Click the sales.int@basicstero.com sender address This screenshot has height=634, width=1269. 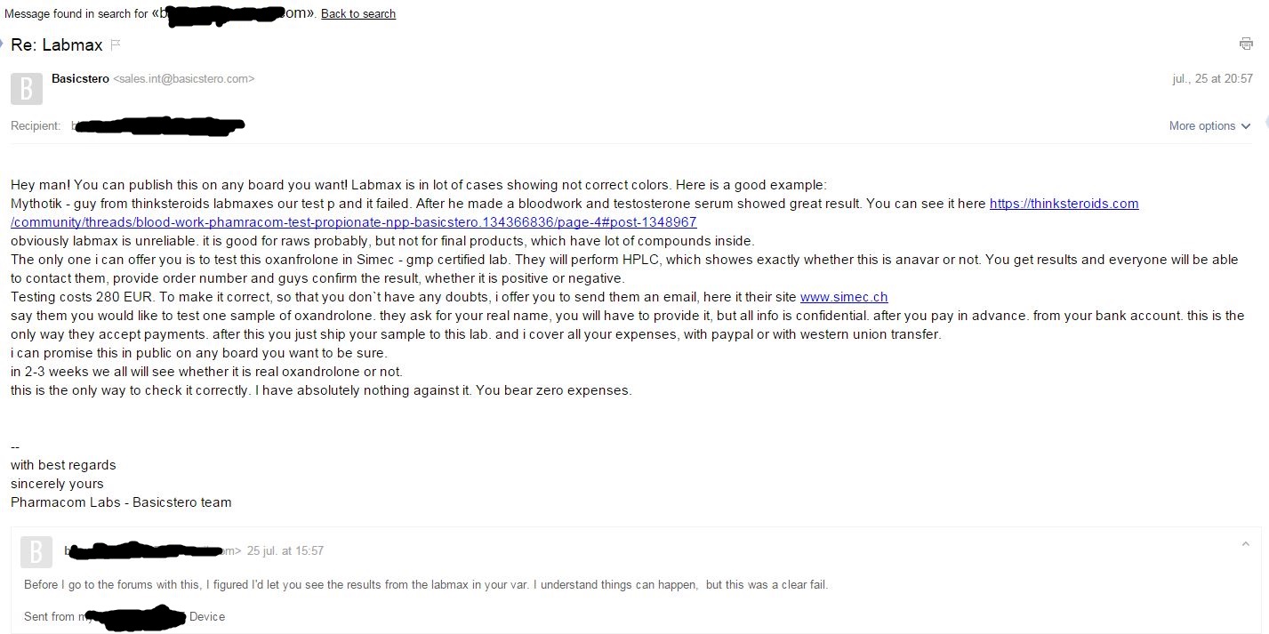pos(184,79)
